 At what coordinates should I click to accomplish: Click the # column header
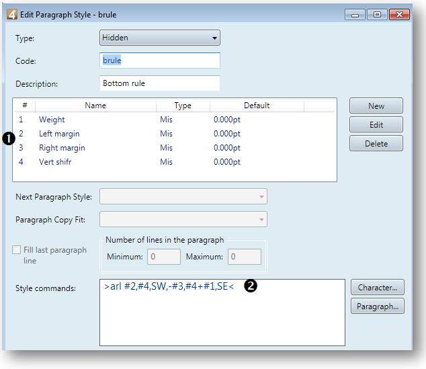[x=25, y=106]
